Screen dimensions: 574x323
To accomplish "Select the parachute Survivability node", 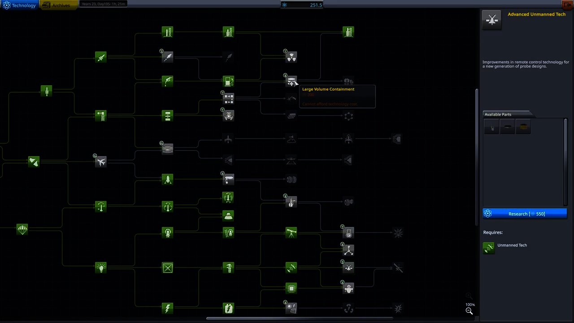I will [x=22, y=230].
